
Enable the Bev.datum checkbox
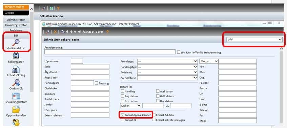point(158,101)
